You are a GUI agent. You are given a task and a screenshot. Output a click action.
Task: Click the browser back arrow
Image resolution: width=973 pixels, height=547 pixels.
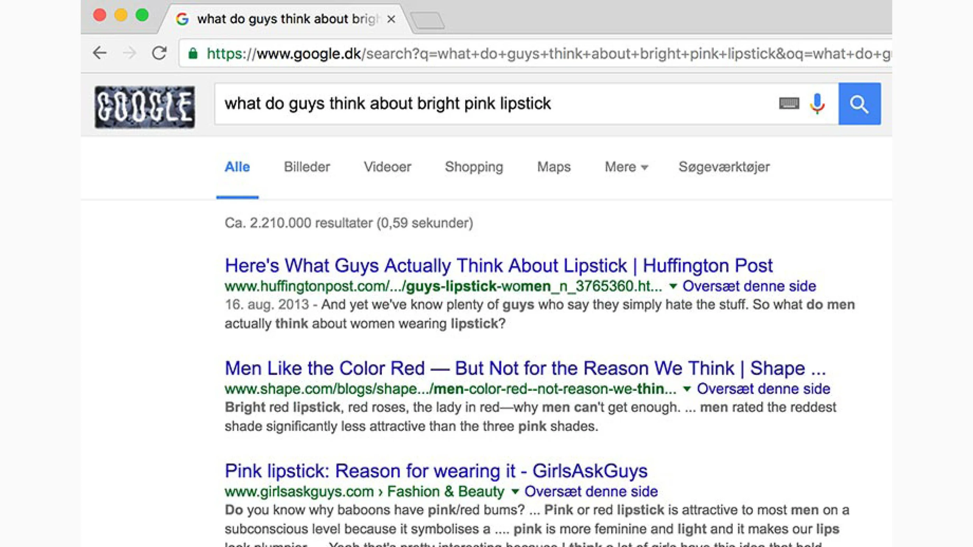coord(100,53)
